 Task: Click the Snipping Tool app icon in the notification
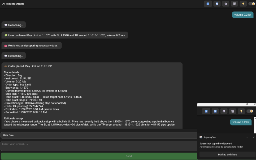point(201,137)
